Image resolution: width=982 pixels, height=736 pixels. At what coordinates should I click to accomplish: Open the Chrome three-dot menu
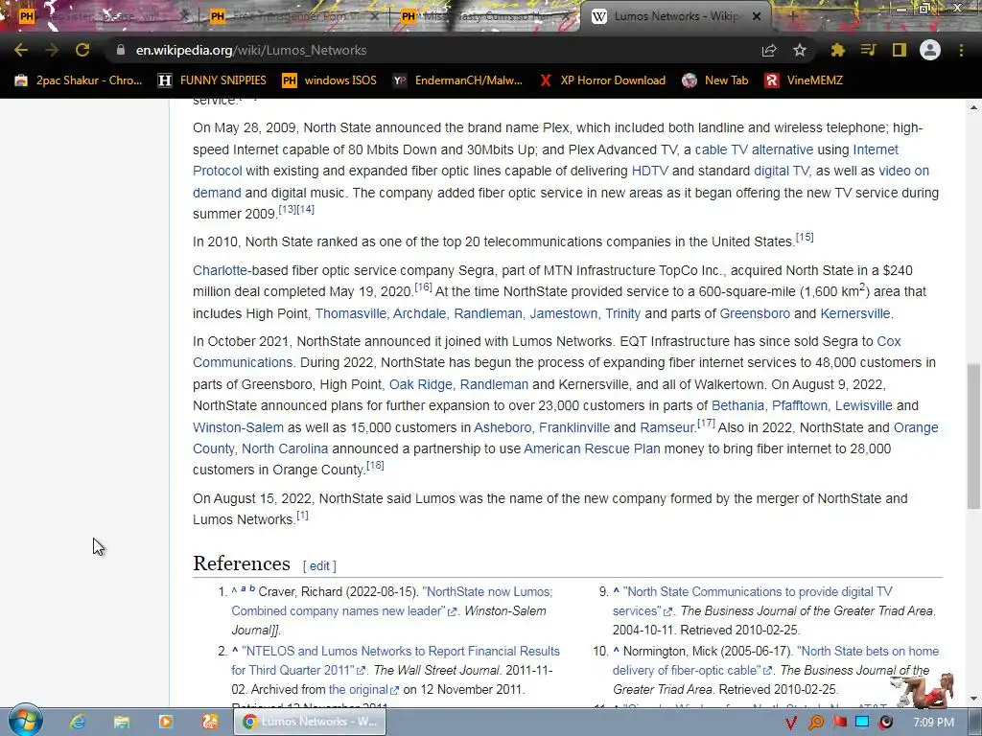961,50
